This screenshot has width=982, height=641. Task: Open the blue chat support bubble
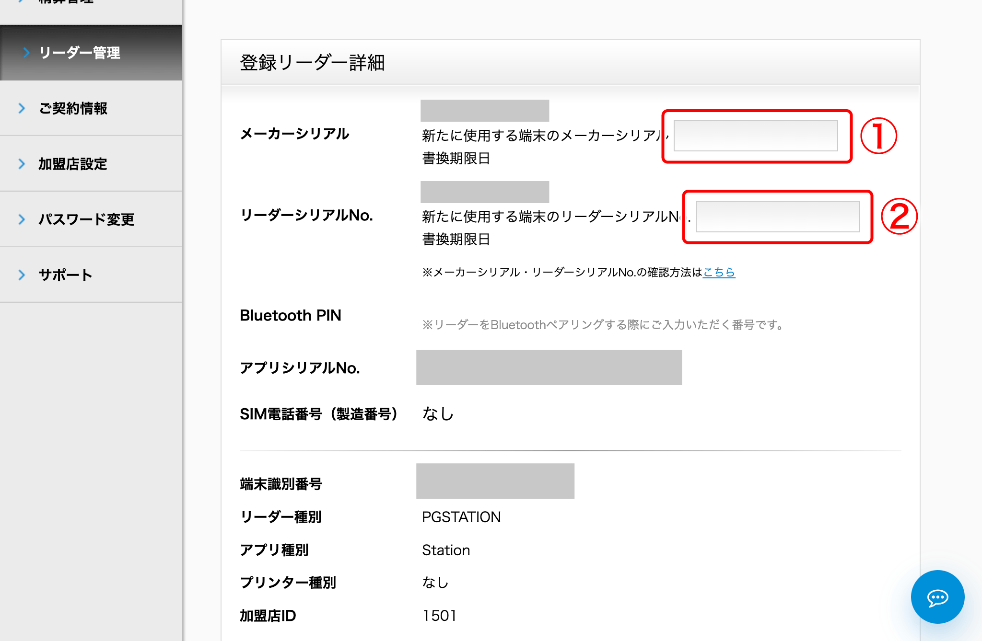pos(937,597)
